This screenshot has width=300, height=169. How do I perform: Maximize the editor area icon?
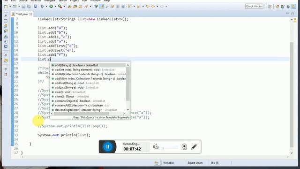click(x=292, y=14)
